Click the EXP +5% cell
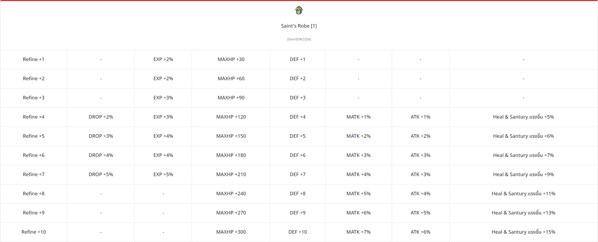This screenshot has height=242, width=598. pyautogui.click(x=163, y=175)
